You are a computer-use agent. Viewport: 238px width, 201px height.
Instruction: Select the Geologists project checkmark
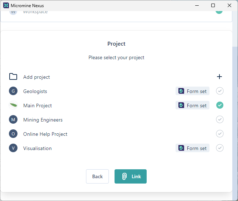[x=220, y=91]
